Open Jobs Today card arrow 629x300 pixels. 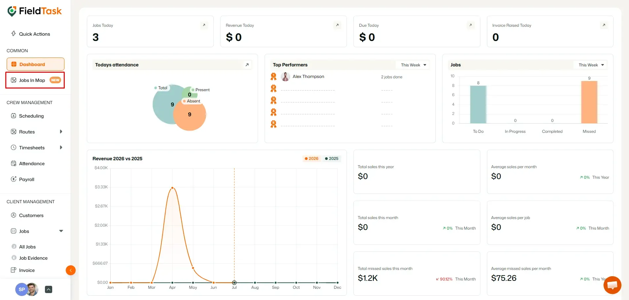coord(204,25)
